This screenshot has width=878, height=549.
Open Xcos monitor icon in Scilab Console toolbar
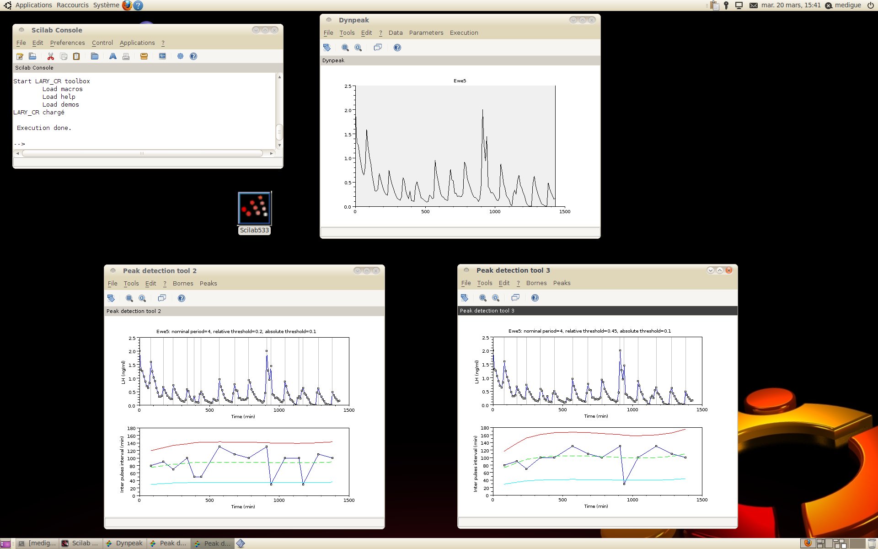click(162, 56)
